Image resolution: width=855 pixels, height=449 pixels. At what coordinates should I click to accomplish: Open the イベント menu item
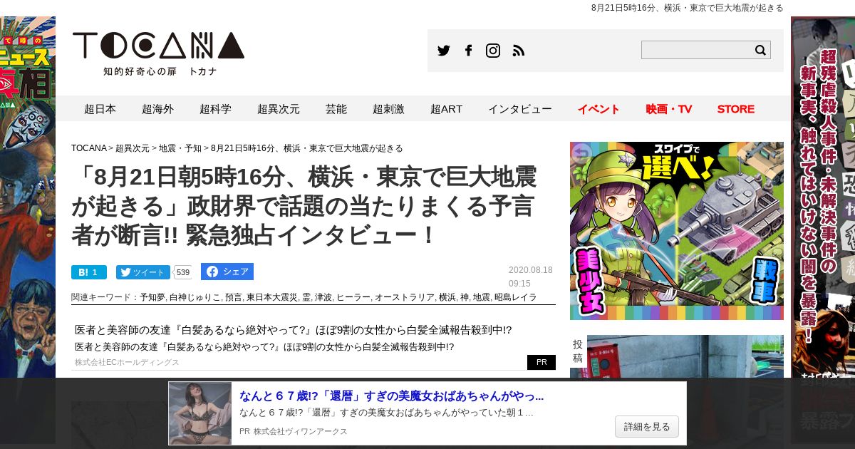(x=598, y=109)
